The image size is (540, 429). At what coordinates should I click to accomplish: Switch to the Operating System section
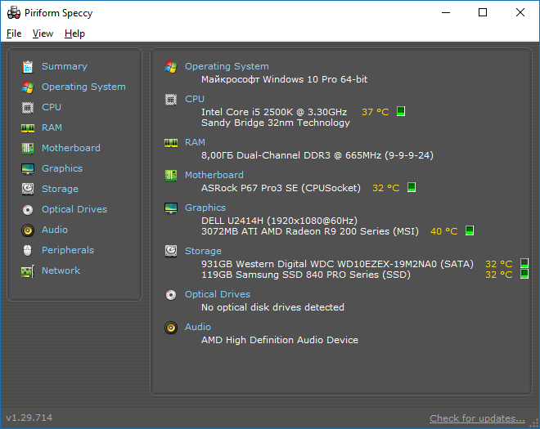83,87
